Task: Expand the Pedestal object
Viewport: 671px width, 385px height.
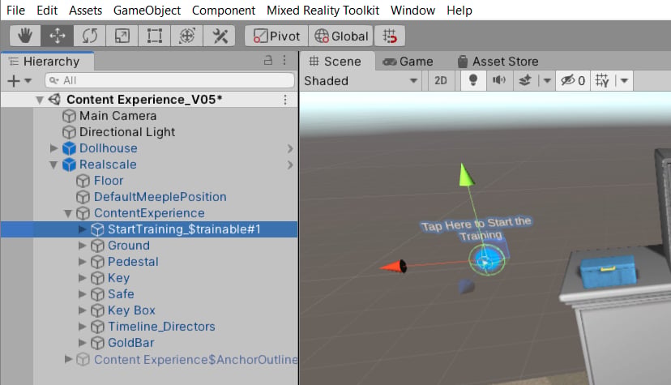Action: click(82, 262)
